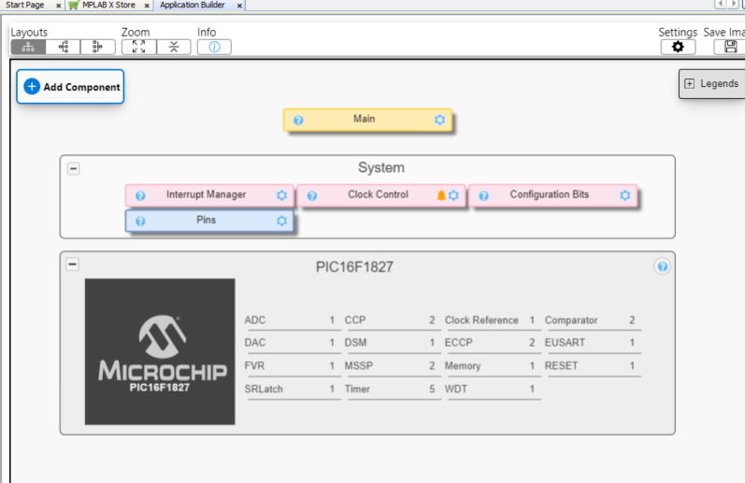Screen dimensions: 745x483
Task: Click the tab strip left scroll arrow
Action: [721, 4]
